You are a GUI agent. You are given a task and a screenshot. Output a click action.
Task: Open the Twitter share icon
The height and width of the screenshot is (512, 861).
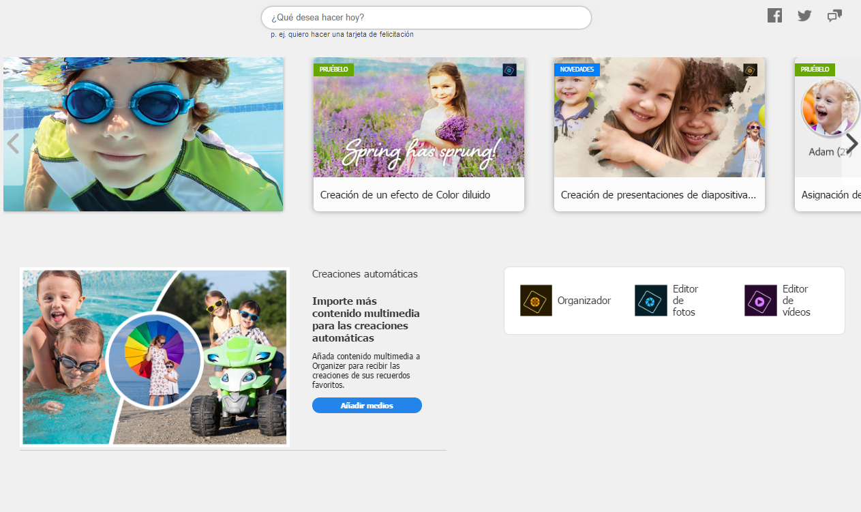pyautogui.click(x=804, y=16)
